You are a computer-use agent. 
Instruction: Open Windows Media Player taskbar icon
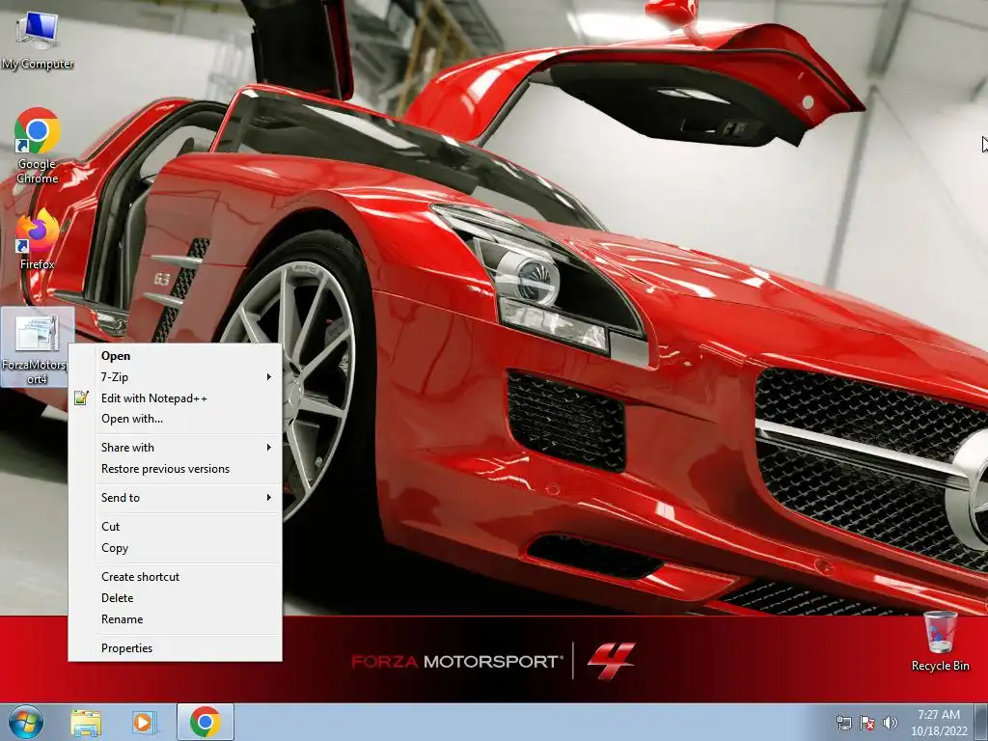(x=145, y=722)
